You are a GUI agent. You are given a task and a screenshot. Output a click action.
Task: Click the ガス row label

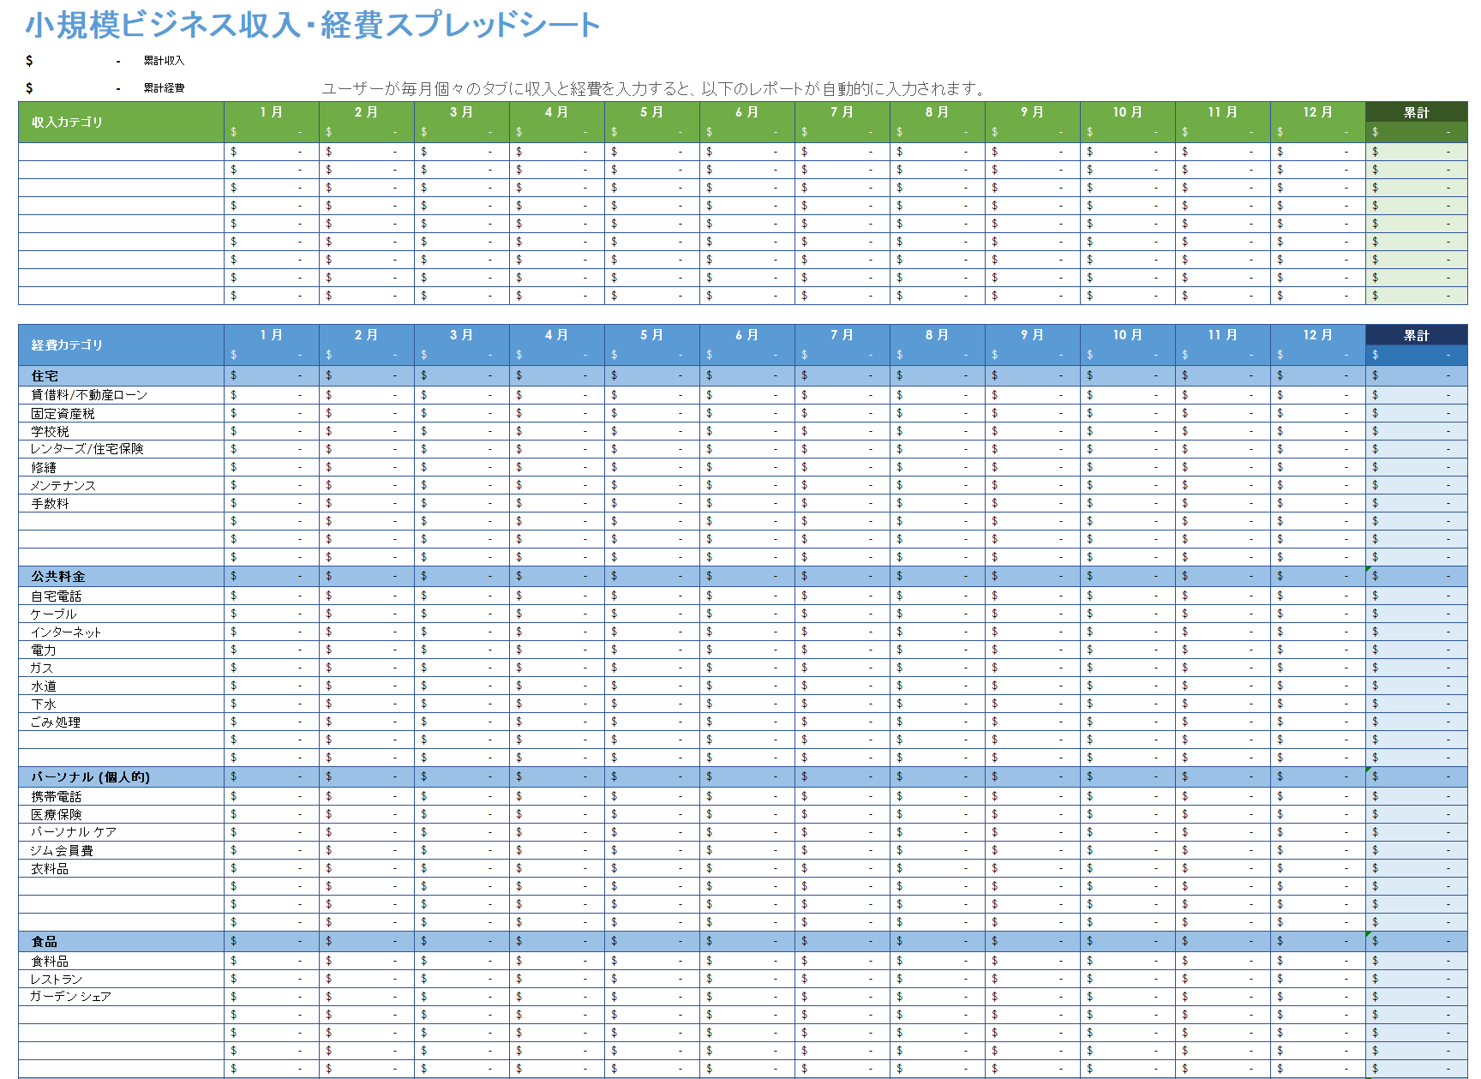tap(41, 668)
